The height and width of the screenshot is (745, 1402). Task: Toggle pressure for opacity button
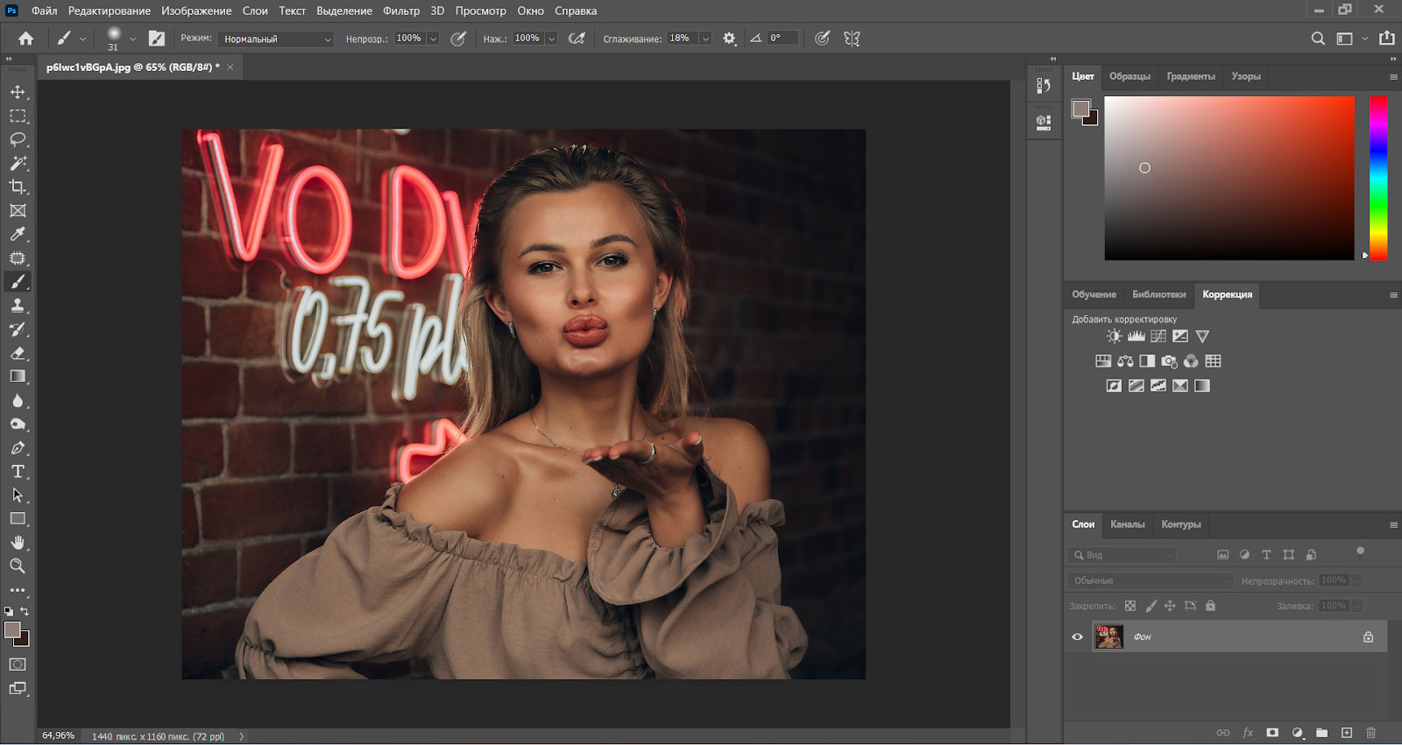458,39
